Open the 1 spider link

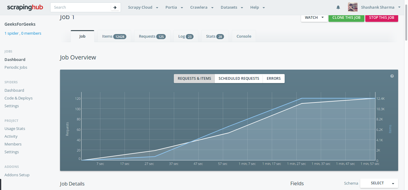coord(12,33)
